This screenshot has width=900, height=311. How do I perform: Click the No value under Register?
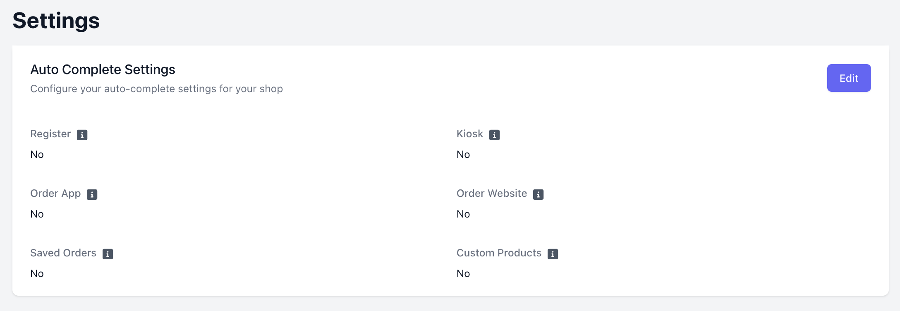[x=37, y=155]
